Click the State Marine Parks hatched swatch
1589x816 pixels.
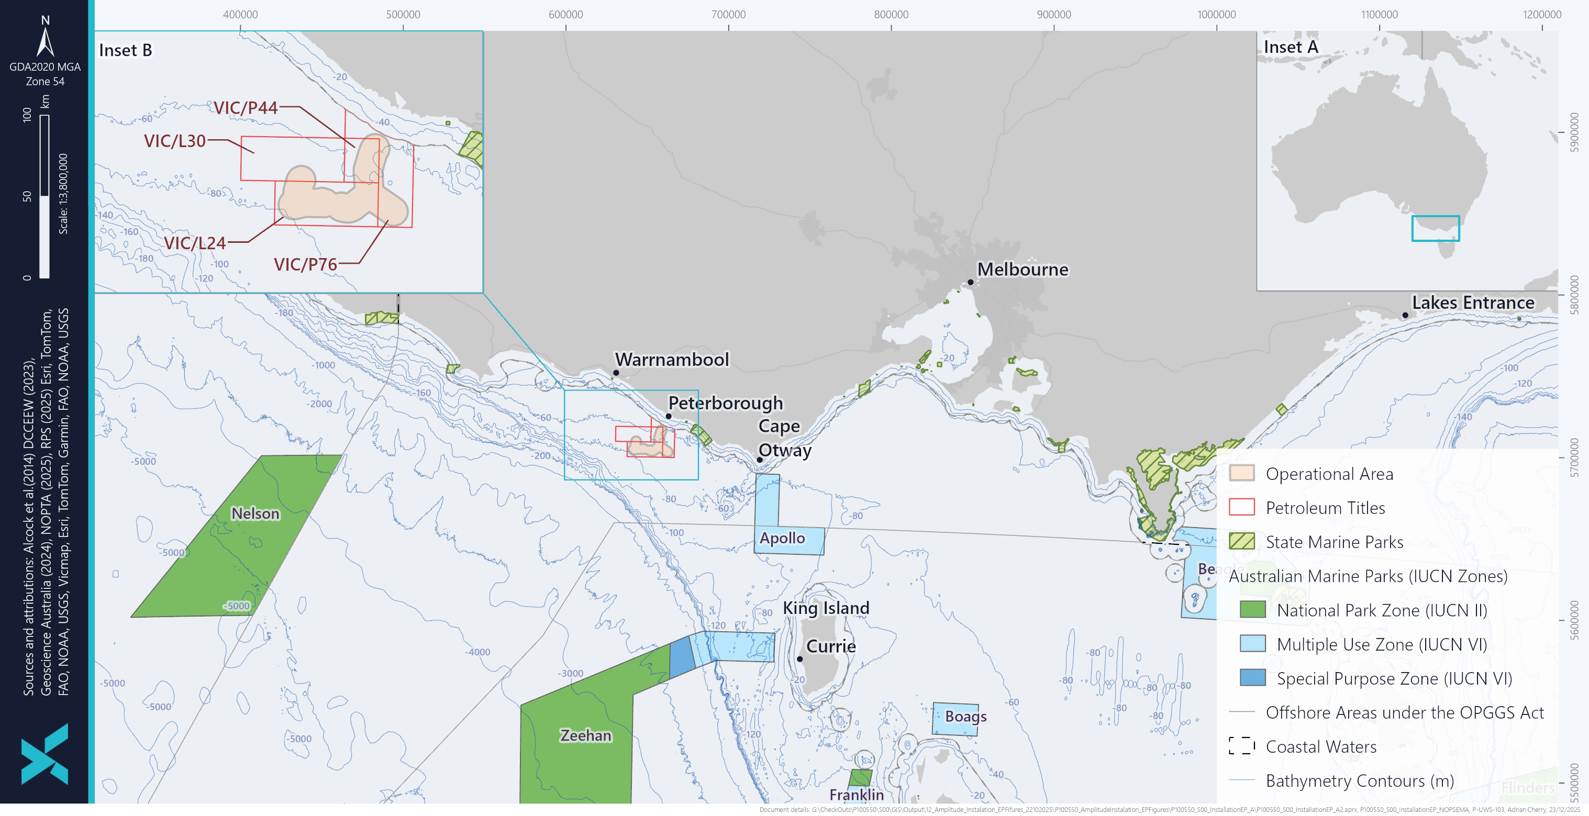(x=1241, y=542)
